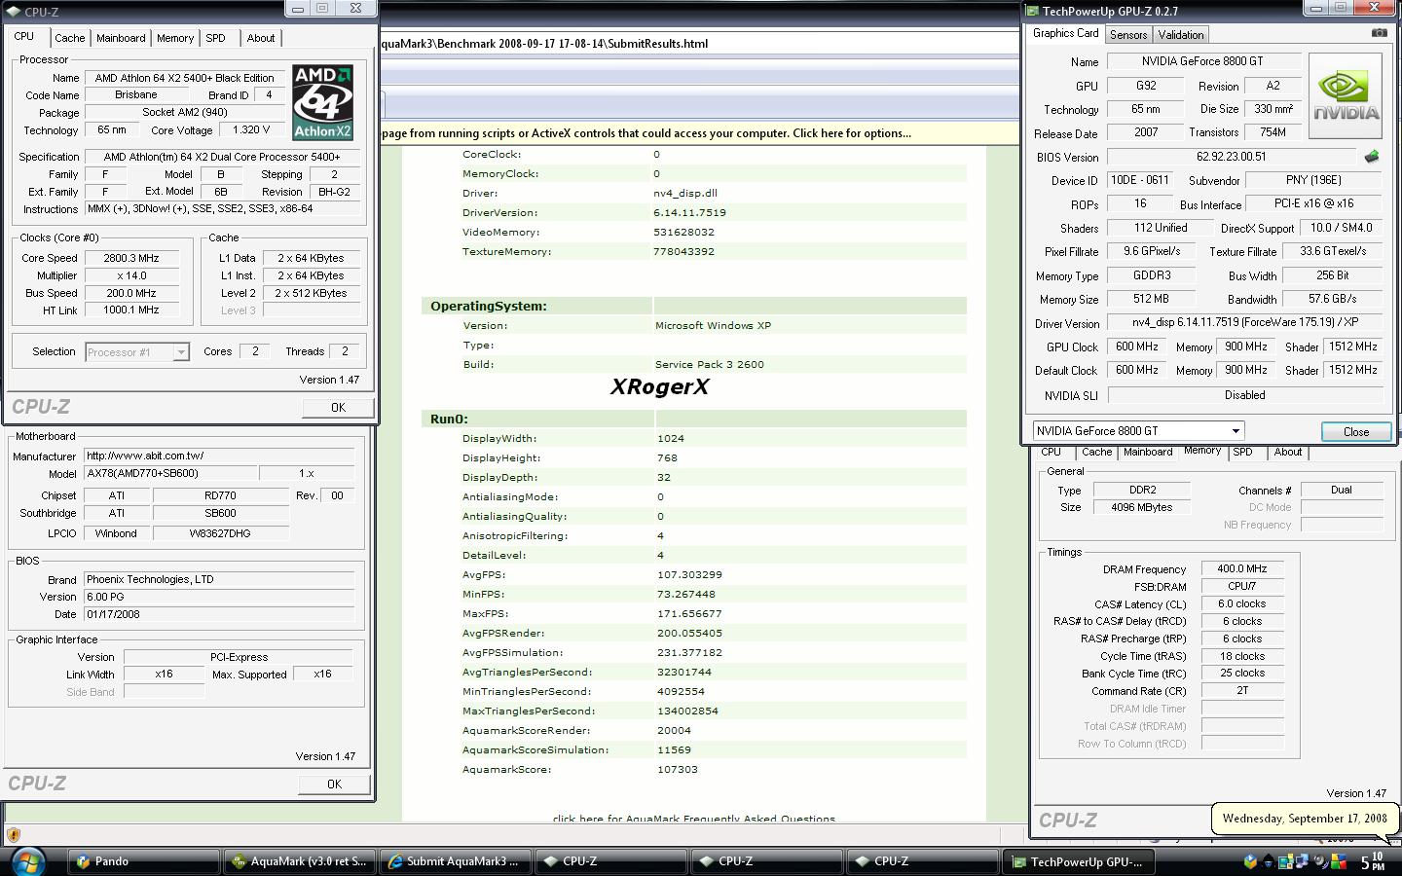This screenshot has width=1402, height=876.
Task: Click the Core Voltage value 1.320 V
Action: click(x=251, y=129)
